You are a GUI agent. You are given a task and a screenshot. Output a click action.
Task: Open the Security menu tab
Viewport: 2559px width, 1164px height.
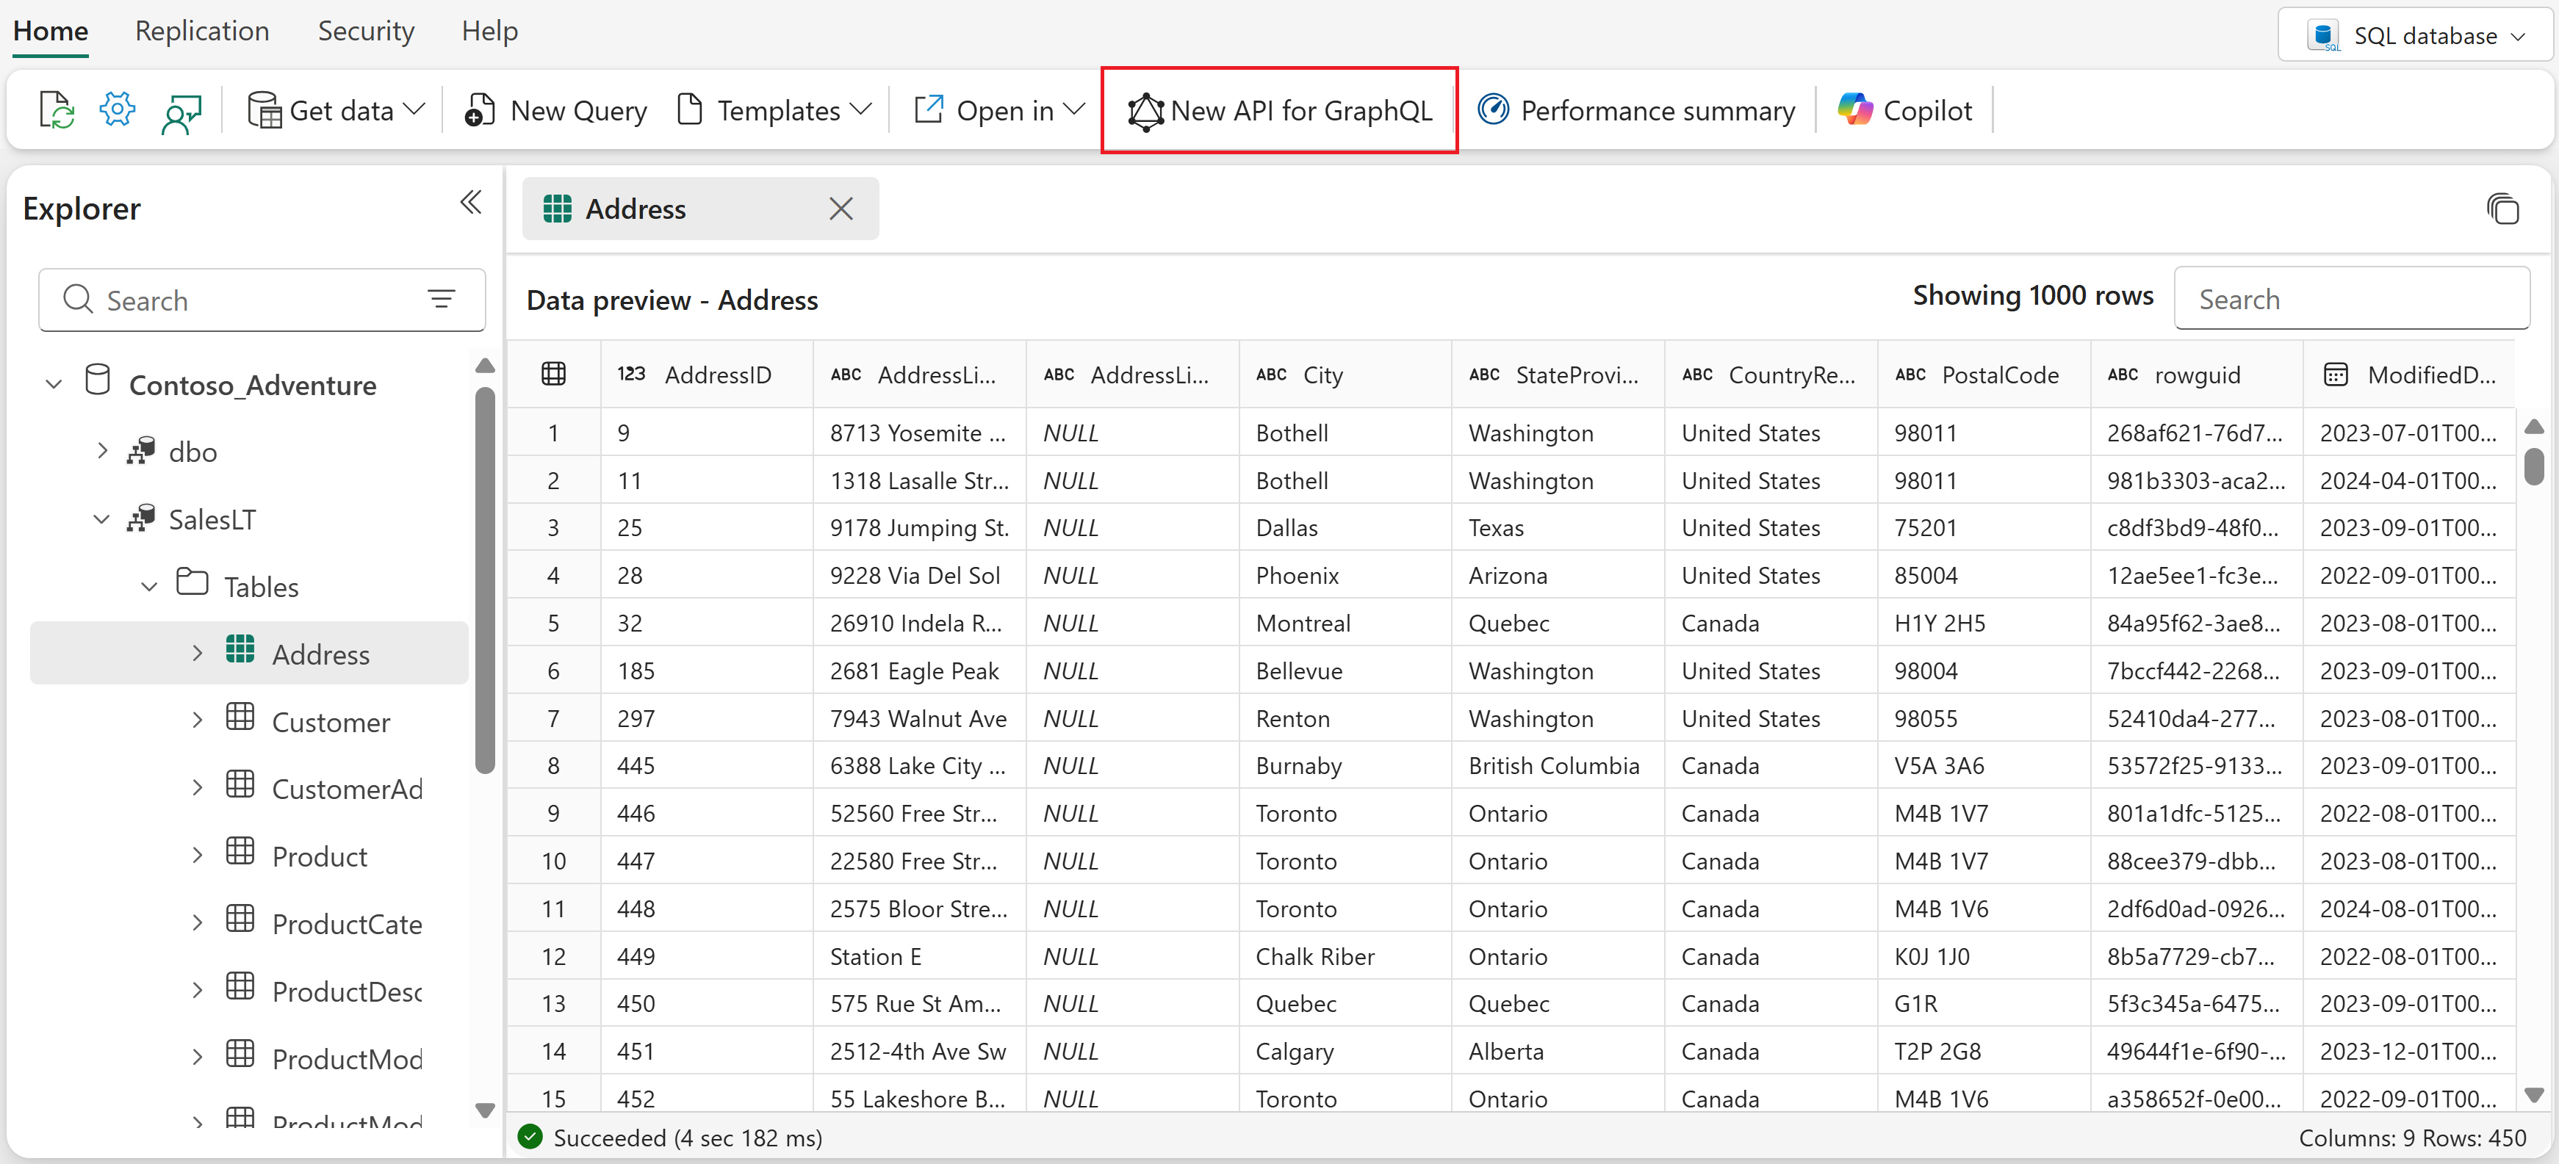coord(366,31)
